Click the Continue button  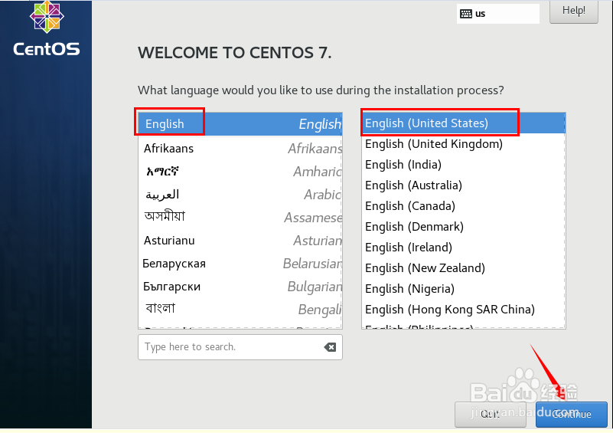coord(571,414)
